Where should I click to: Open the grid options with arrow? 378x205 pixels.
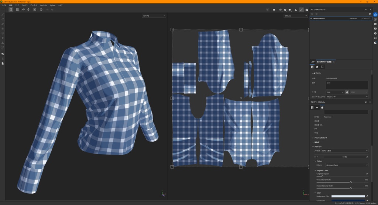click(x=17, y=10)
